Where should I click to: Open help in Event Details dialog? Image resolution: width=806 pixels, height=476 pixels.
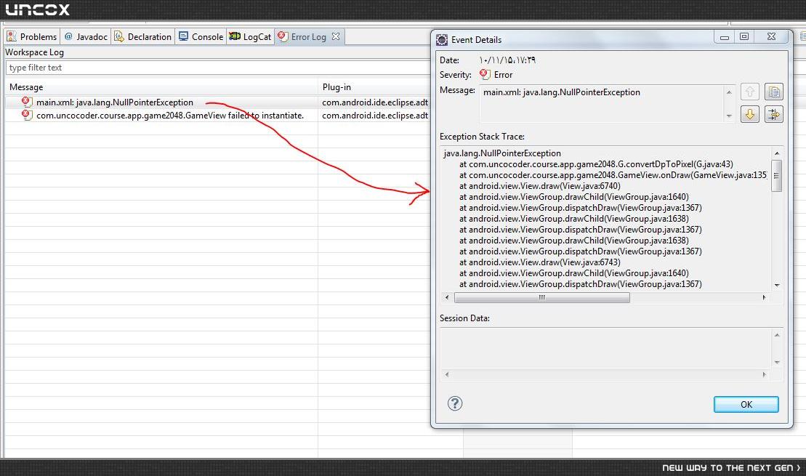click(x=455, y=403)
